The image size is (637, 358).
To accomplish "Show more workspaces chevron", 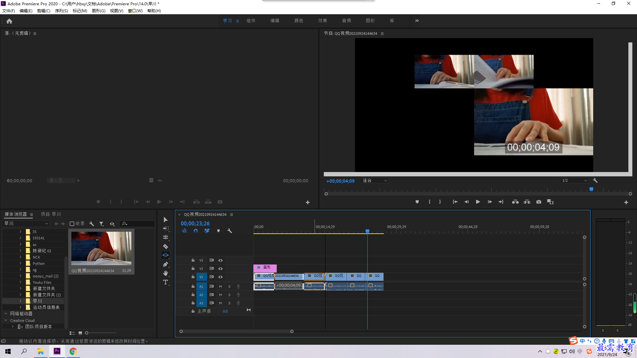I will coord(417,21).
